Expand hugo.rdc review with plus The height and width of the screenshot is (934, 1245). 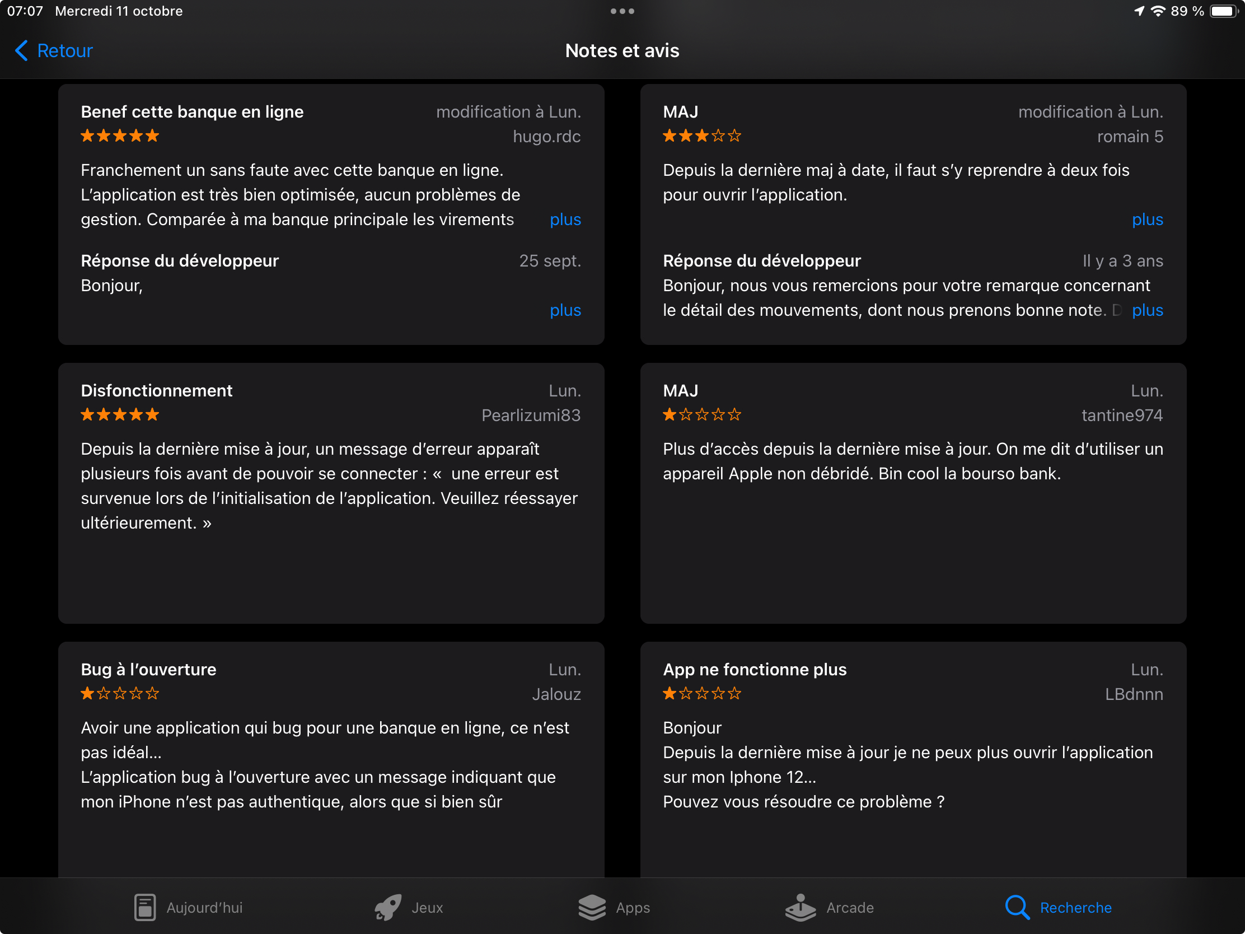pos(565,220)
